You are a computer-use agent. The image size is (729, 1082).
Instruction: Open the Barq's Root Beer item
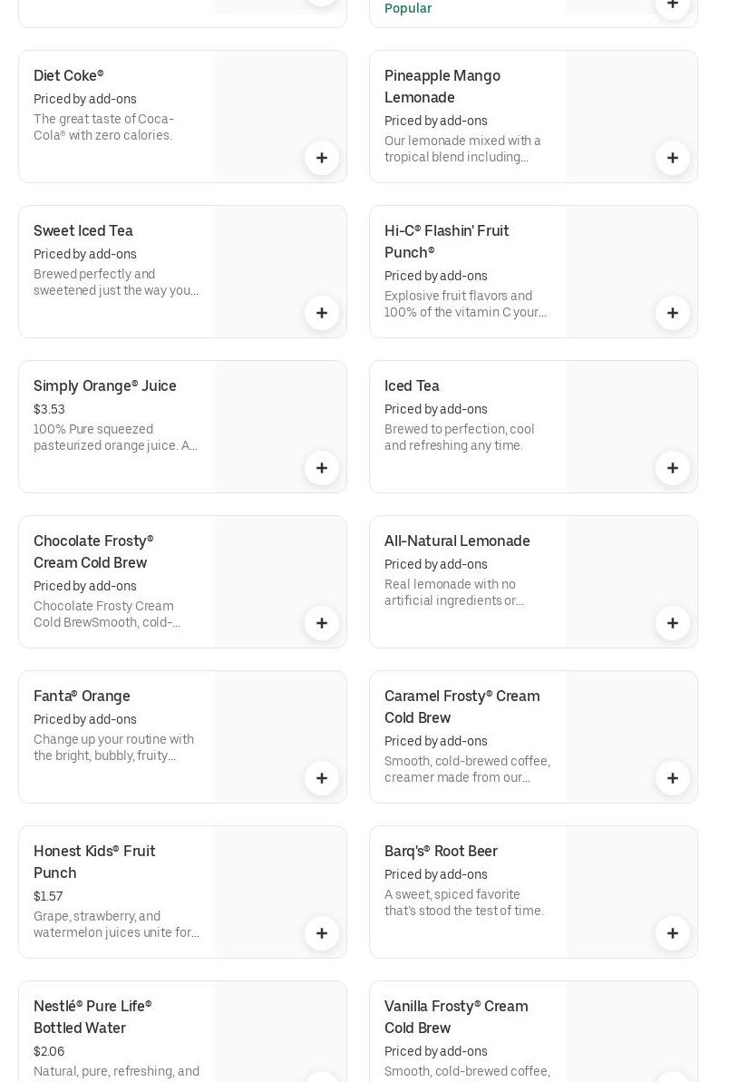[441, 852]
